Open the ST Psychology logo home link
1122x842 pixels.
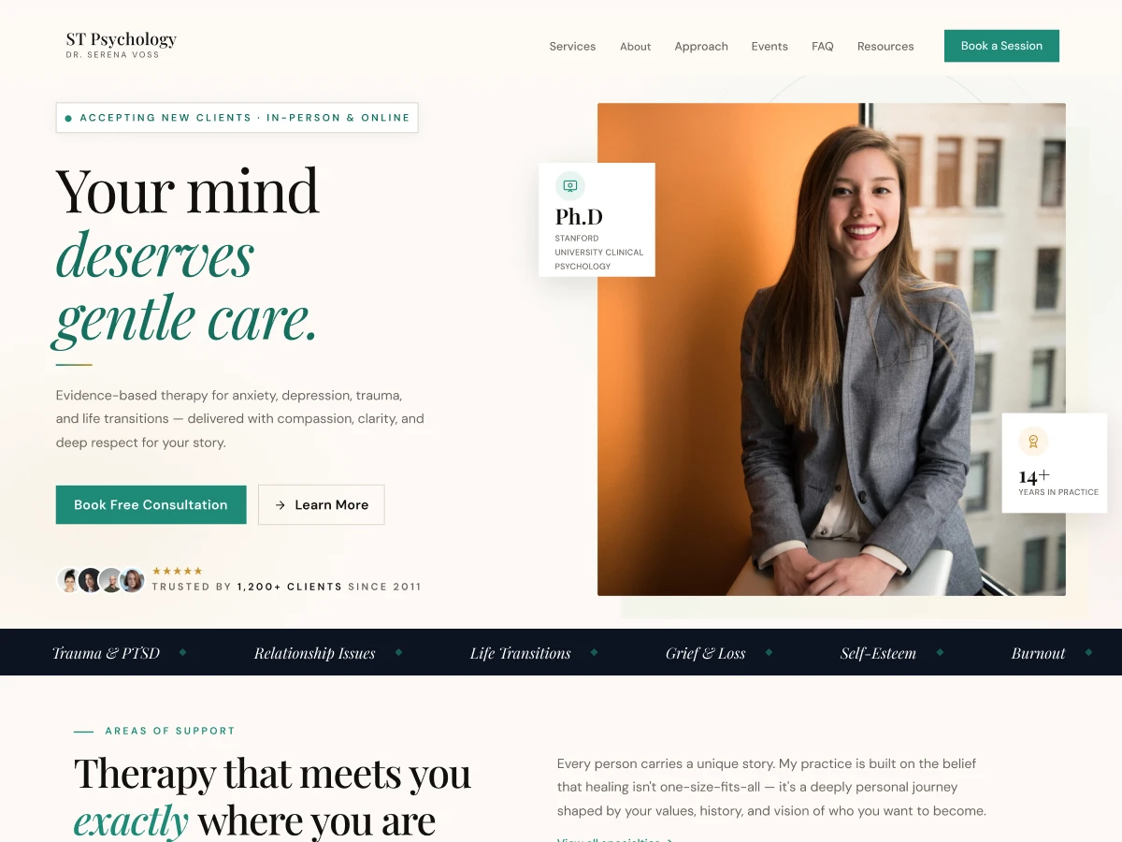(121, 44)
